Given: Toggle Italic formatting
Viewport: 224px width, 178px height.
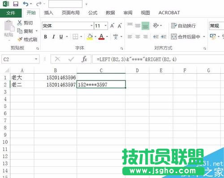Looking at the screenshot, I should click(x=53, y=37).
